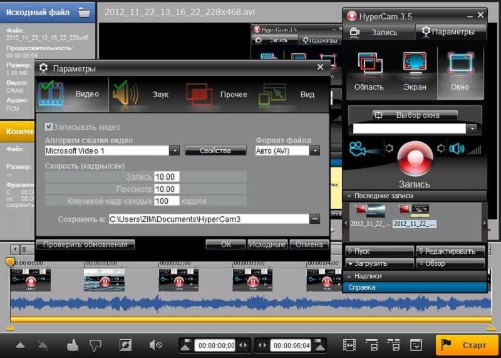Screen dimensions: 501x358
Task: Open window selection dropdown in HyperCam
Action: [472, 129]
